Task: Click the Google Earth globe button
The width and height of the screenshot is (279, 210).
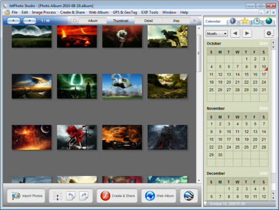Action: coord(189,196)
